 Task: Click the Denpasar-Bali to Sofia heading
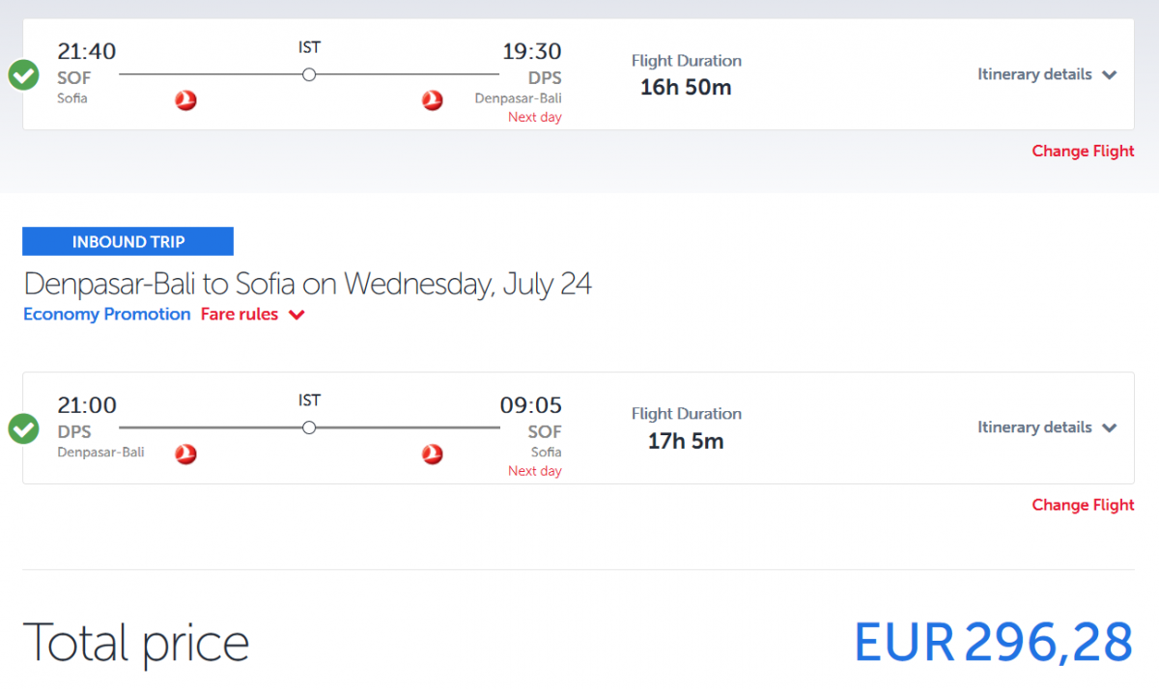(x=307, y=285)
